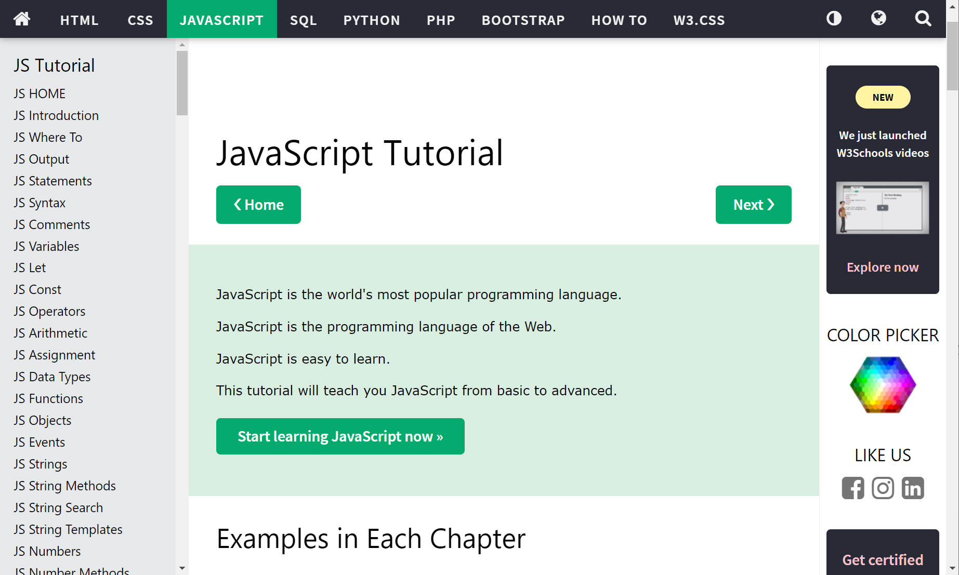Open the hexagonal color picker
The height and width of the screenshot is (575, 959).
click(x=883, y=385)
